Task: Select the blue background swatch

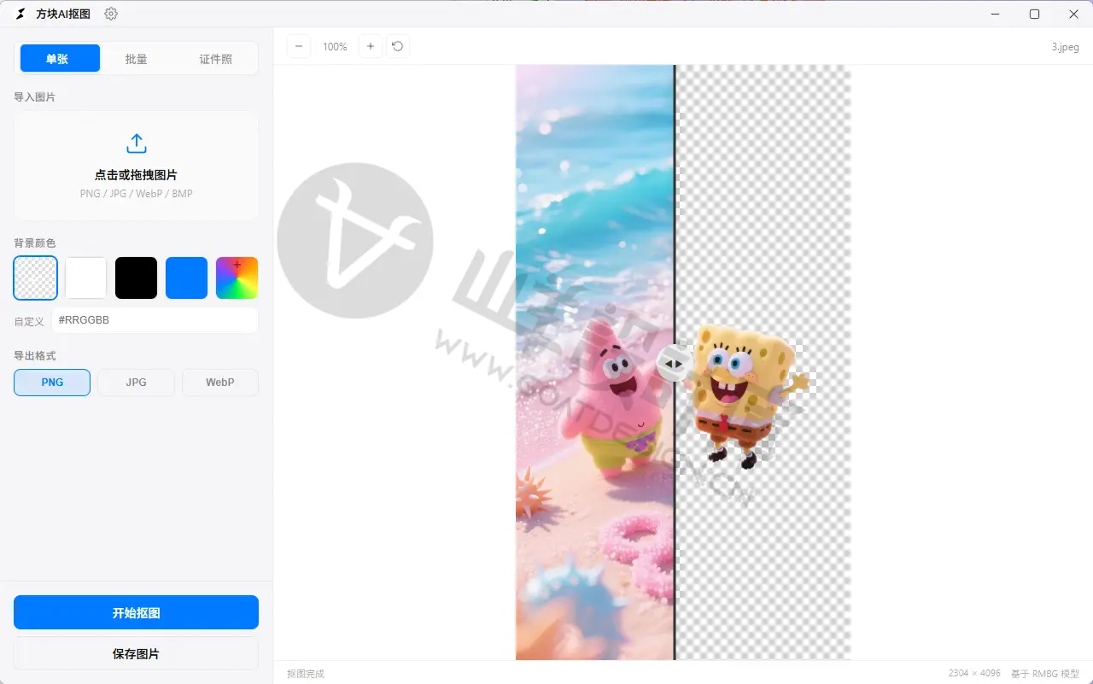Action: tap(187, 278)
